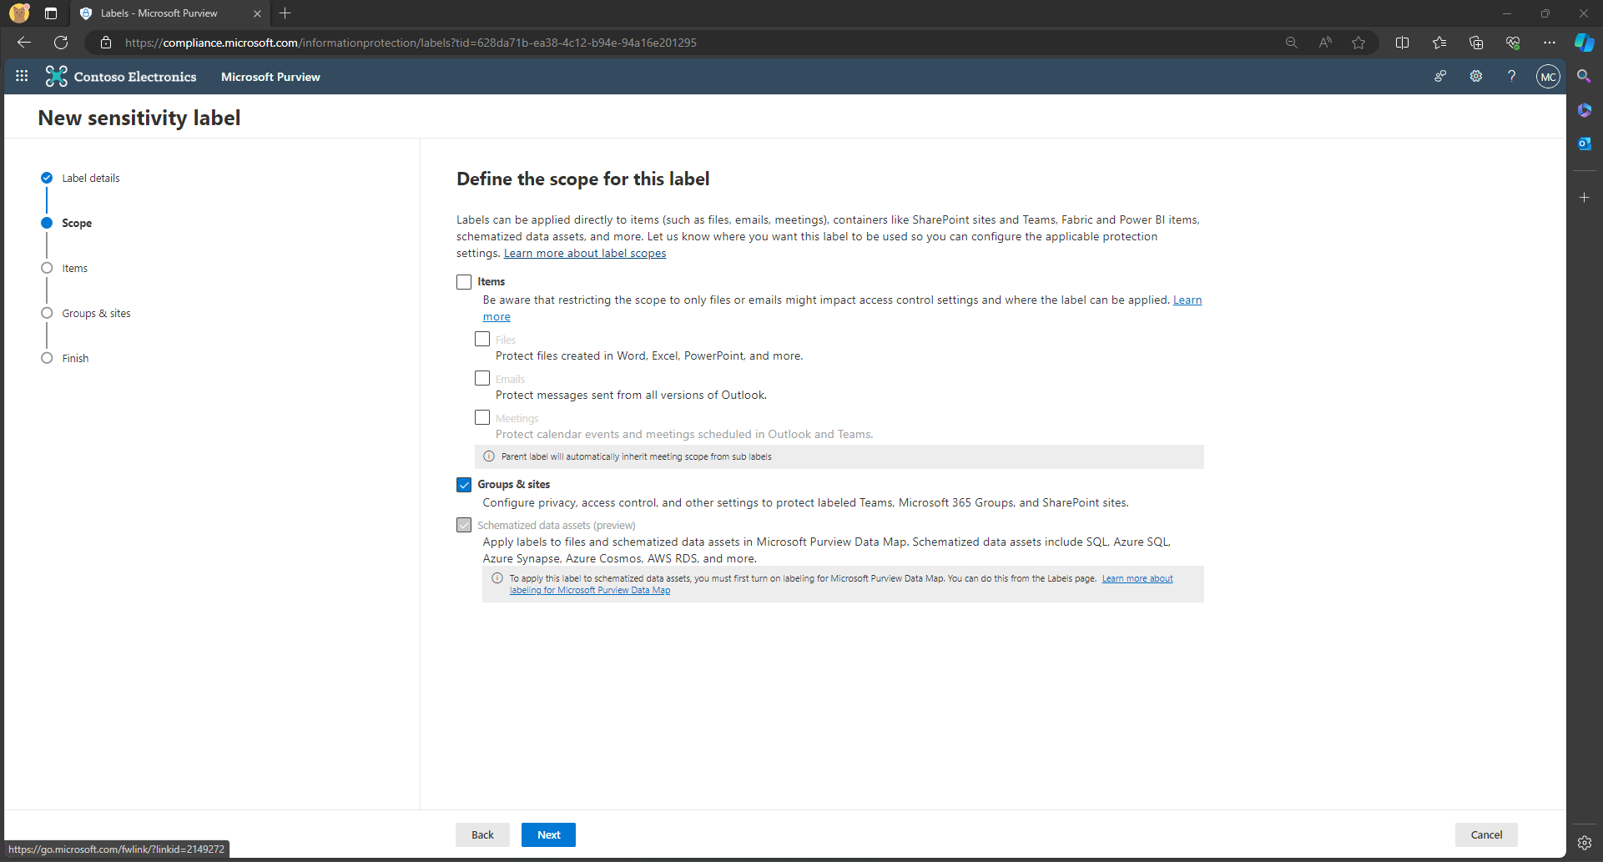Open browser Settings and more ellipsis
The width and height of the screenshot is (1603, 862).
click(1549, 43)
